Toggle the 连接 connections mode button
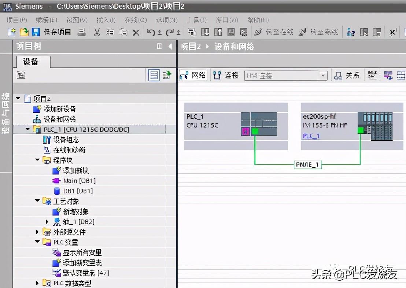 coord(226,75)
